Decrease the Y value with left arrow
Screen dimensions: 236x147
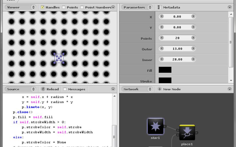162,27
